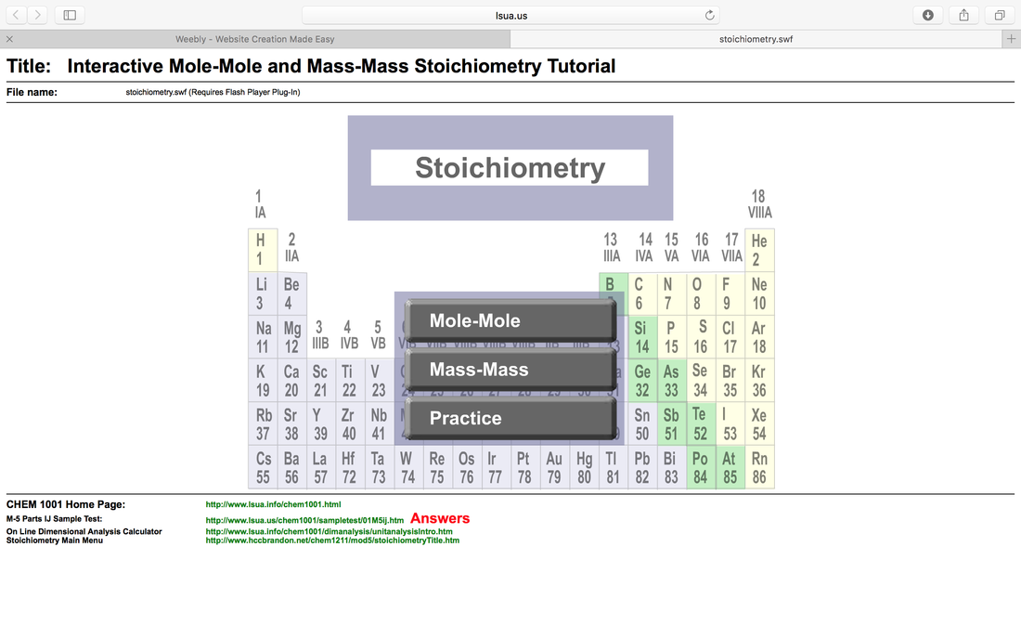Reload the page with refresh icon

(710, 15)
